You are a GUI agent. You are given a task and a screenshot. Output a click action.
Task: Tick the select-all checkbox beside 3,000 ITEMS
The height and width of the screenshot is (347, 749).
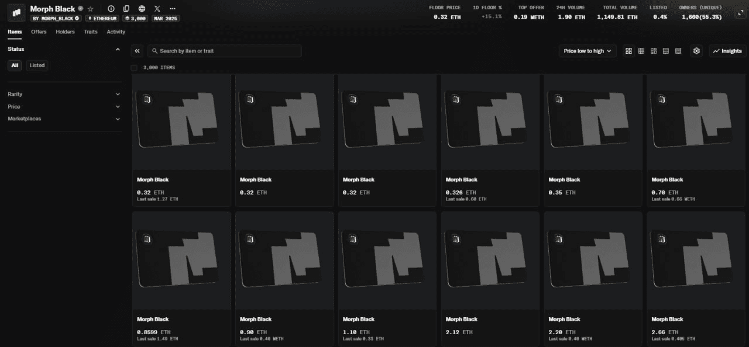pyautogui.click(x=135, y=68)
